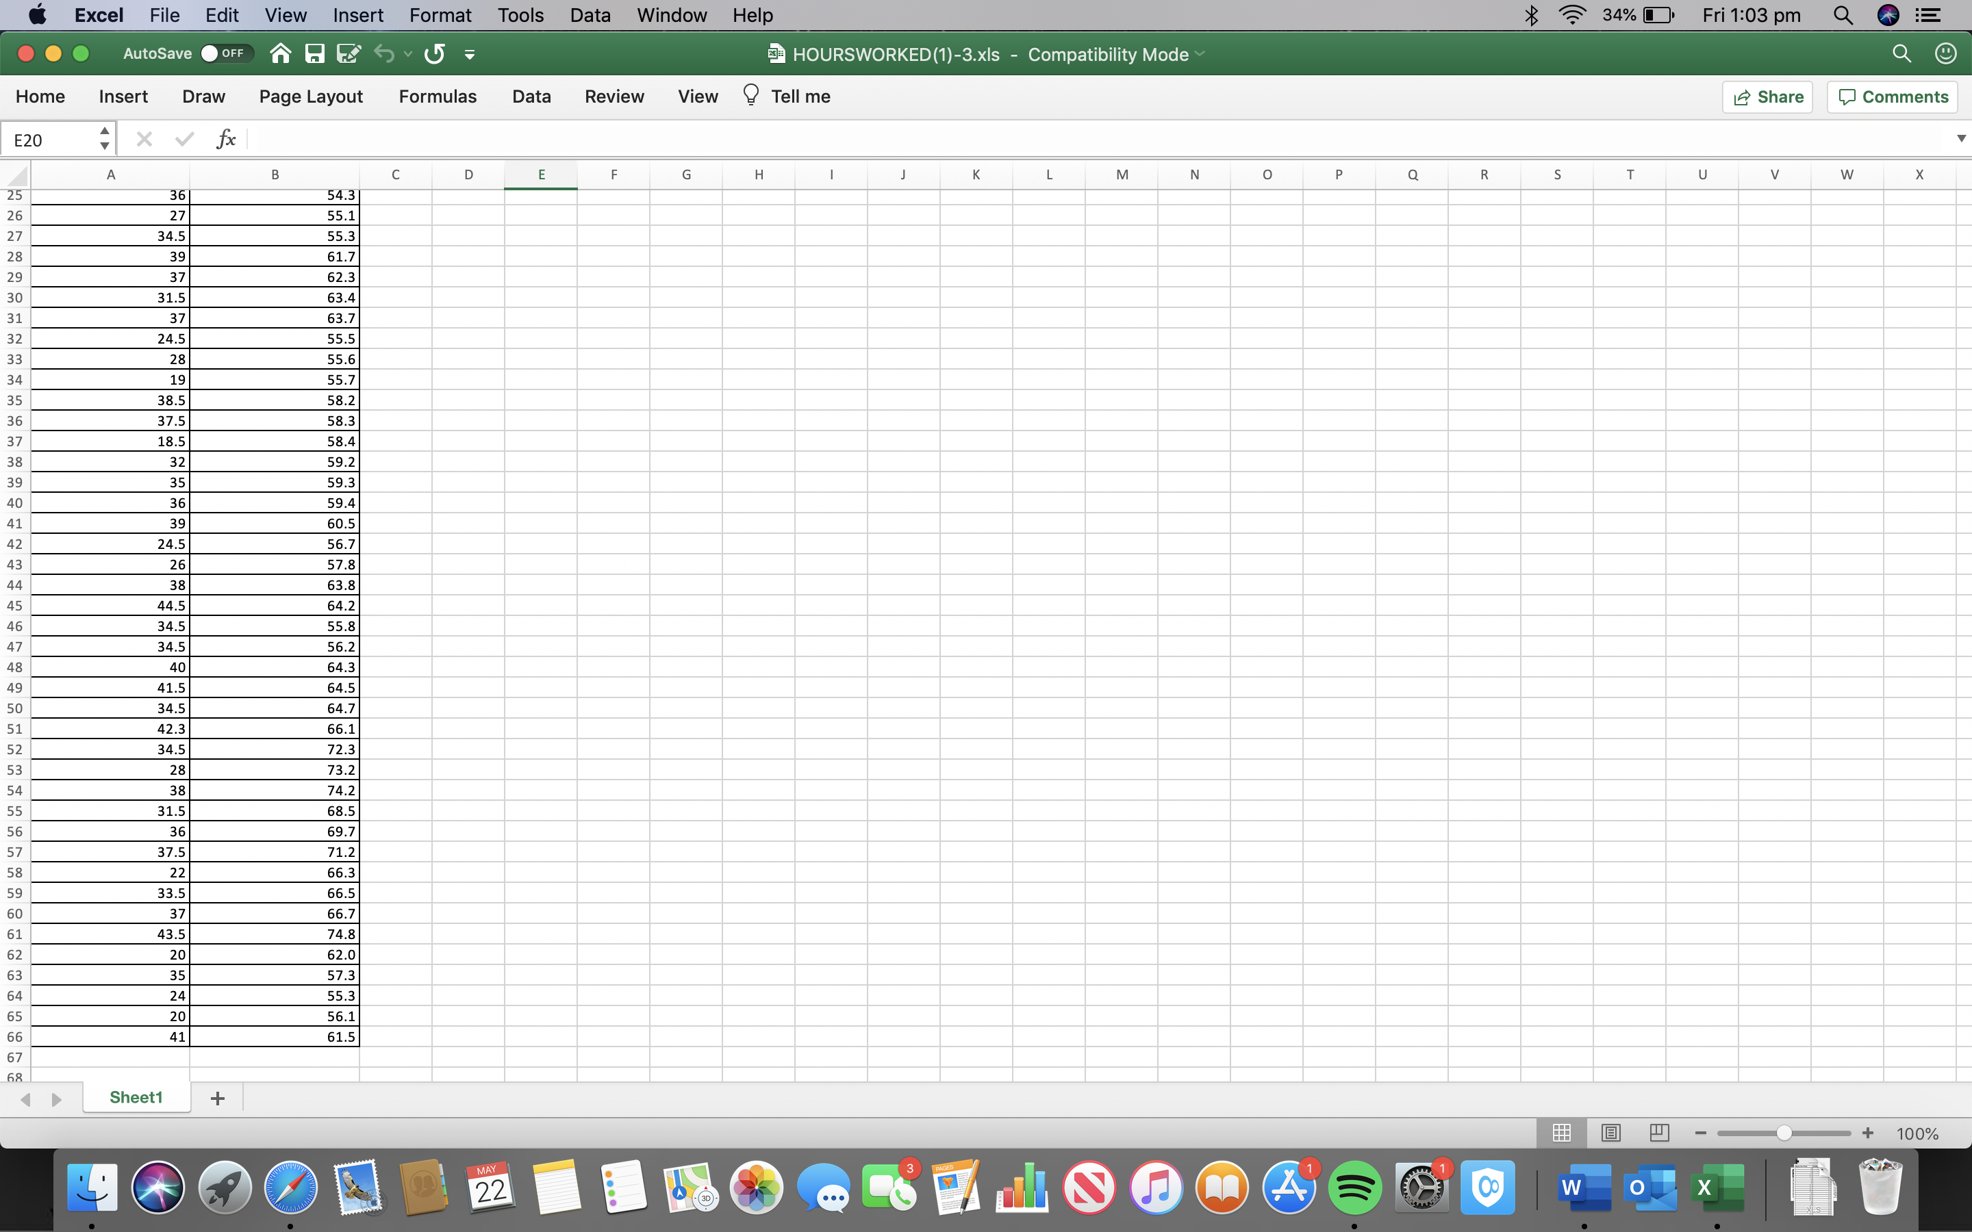Select the Sheet1 tab
This screenshot has height=1232, width=1972.
(136, 1096)
